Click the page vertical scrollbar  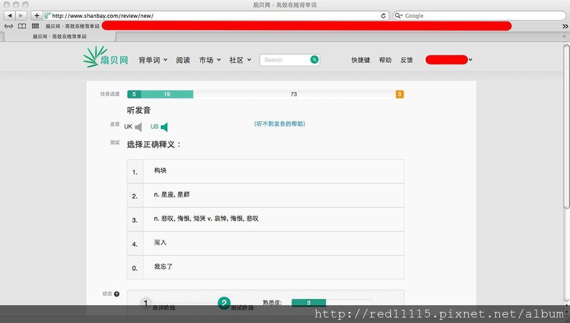[566, 127]
